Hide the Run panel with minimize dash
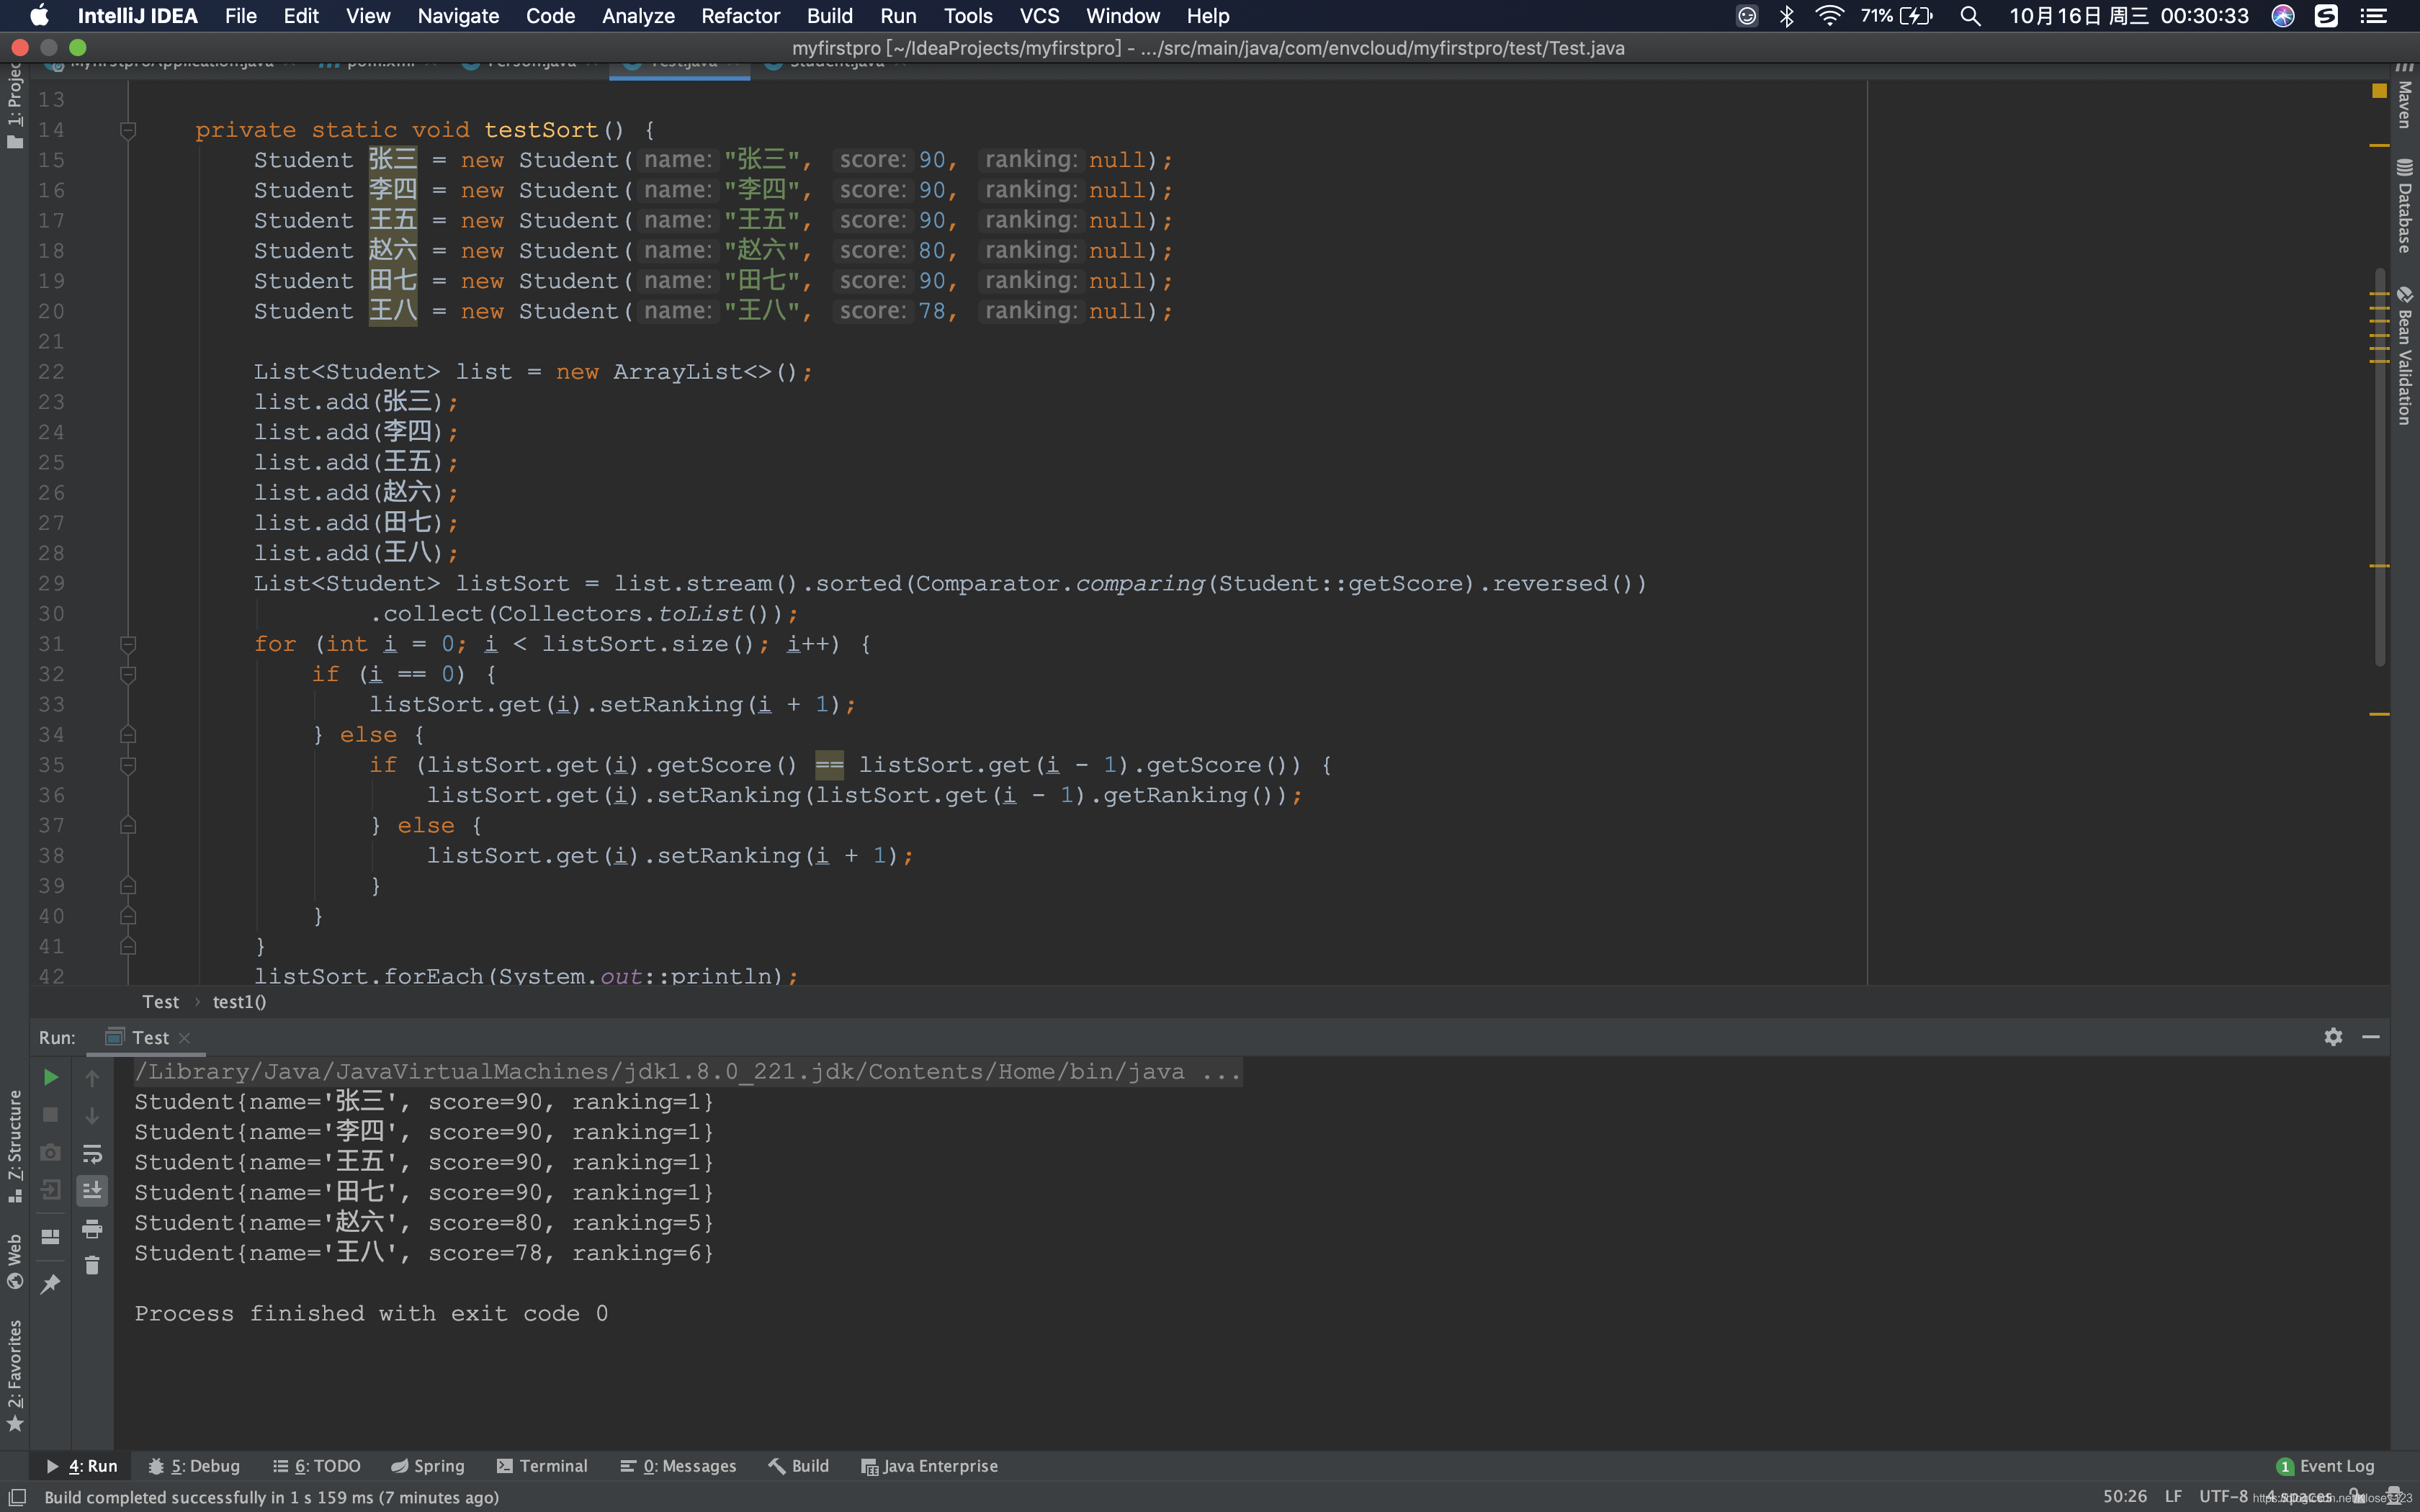This screenshot has height=1512, width=2420. click(x=2370, y=1037)
